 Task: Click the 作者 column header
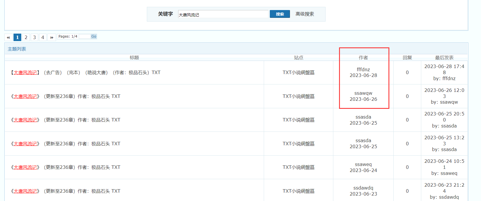click(363, 58)
